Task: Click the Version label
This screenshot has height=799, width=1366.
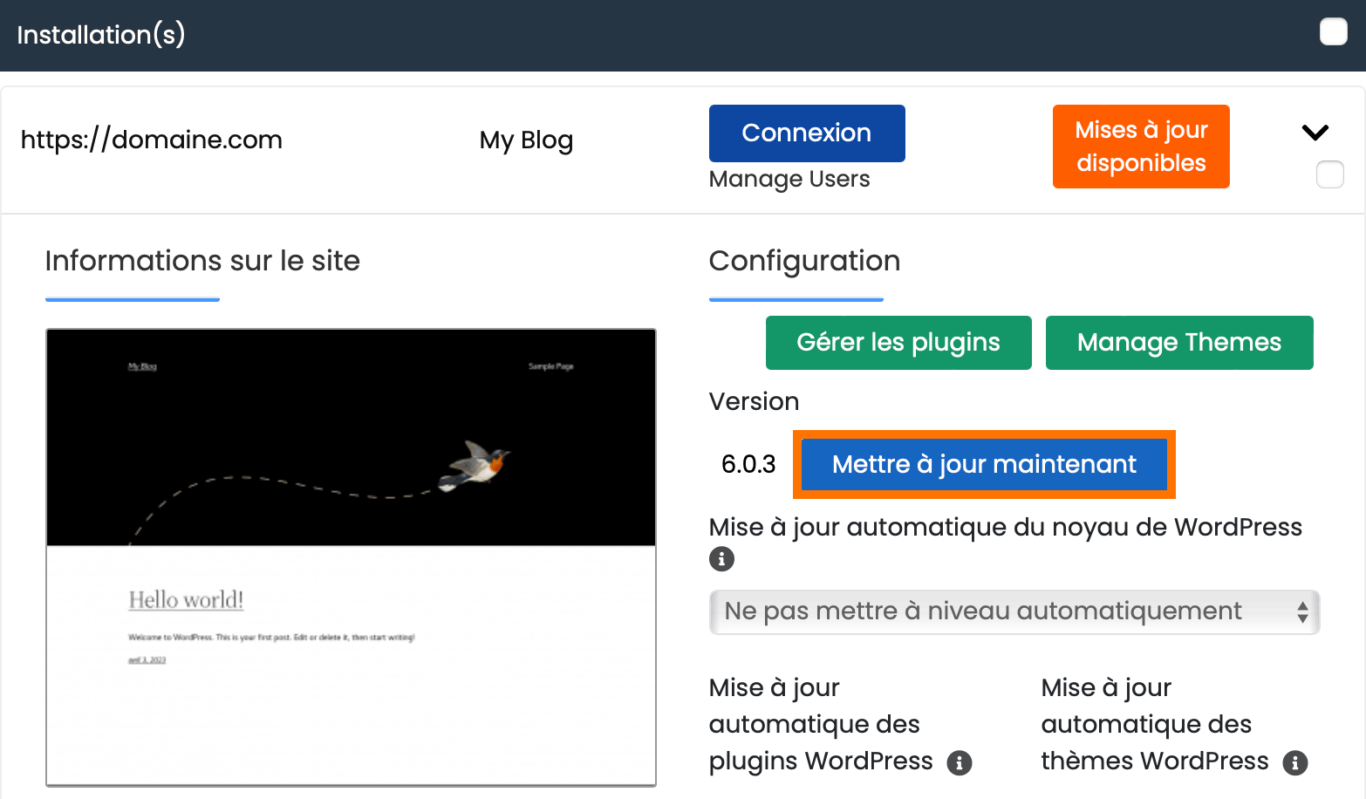Action: (755, 401)
